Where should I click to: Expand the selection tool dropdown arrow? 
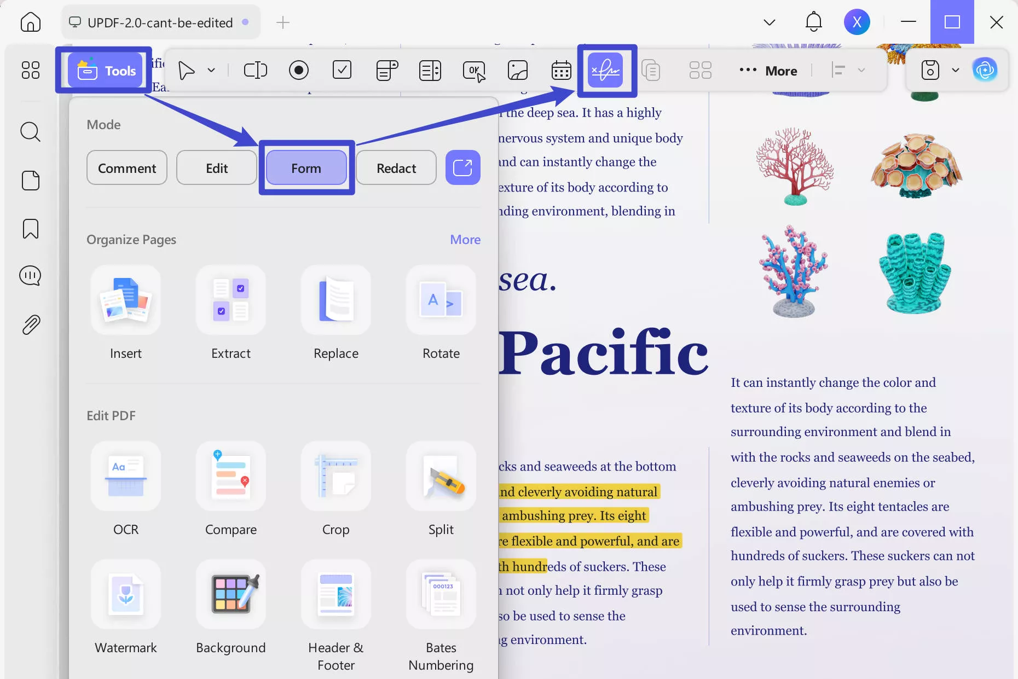211,70
